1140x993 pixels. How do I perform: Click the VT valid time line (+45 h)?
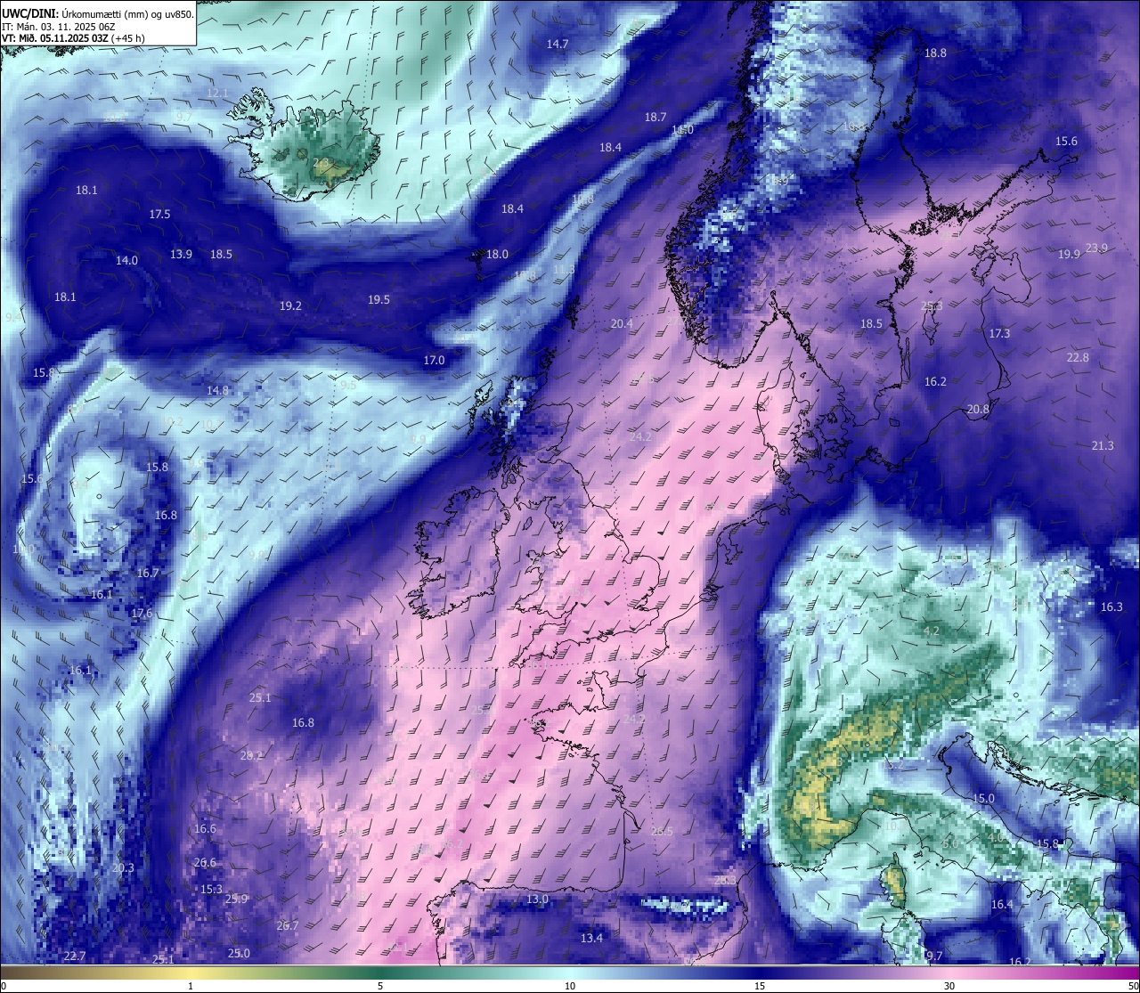point(74,38)
